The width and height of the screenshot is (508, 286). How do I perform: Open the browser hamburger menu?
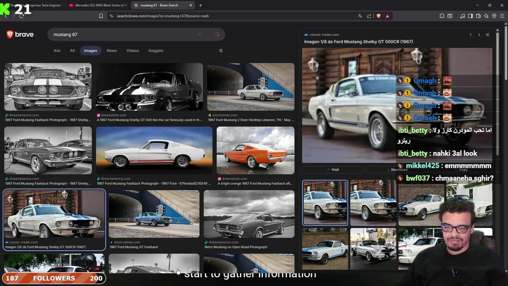(x=502, y=16)
